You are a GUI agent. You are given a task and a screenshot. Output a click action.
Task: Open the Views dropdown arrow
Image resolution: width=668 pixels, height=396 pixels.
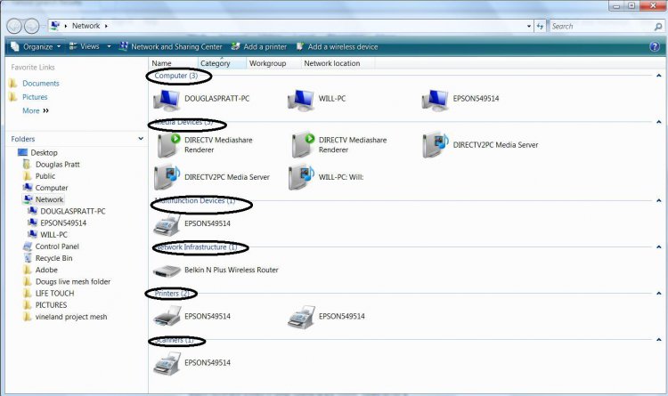(x=109, y=46)
